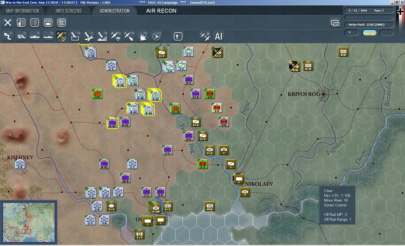Select Bomb City mode (F8)
The width and height of the screenshot is (405, 246).
point(102,36)
